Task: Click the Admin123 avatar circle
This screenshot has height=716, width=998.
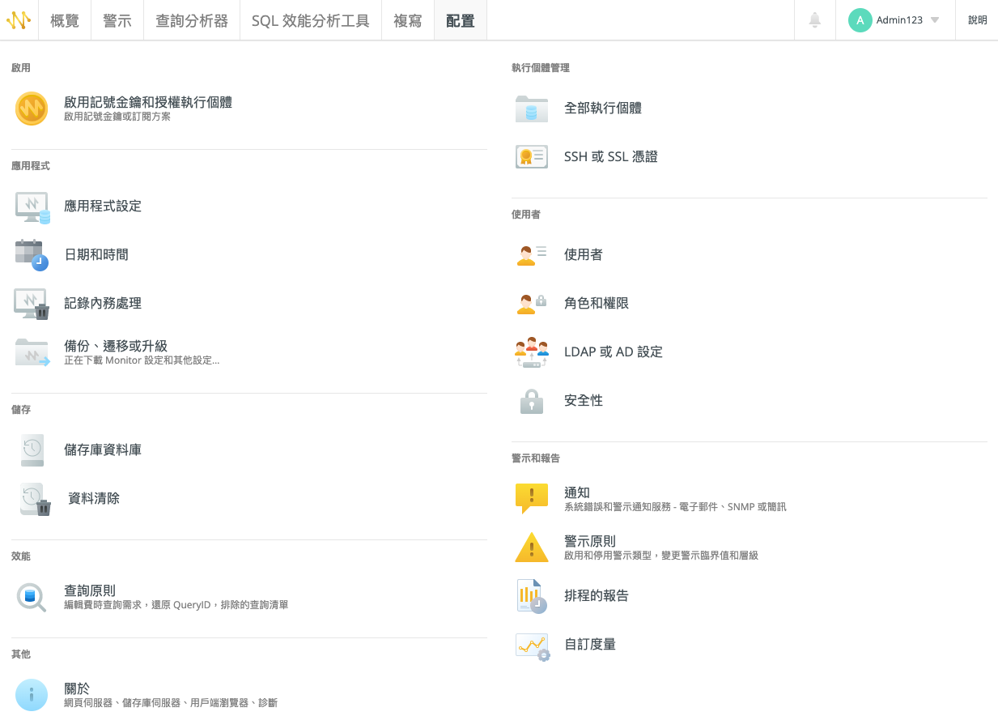Action: (860, 20)
